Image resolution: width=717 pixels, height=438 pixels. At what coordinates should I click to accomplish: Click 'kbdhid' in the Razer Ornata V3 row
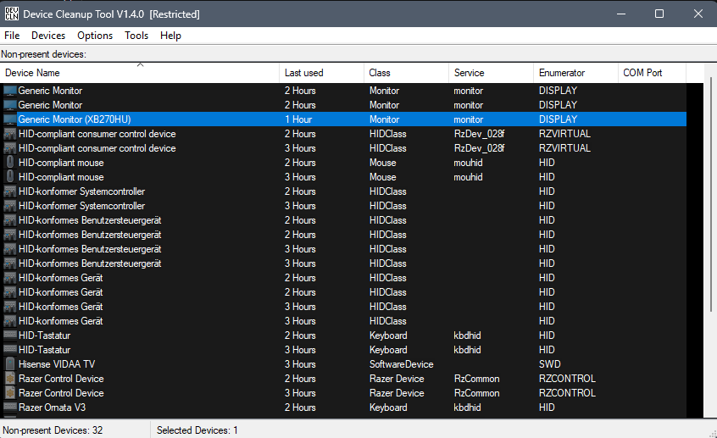tap(467, 408)
